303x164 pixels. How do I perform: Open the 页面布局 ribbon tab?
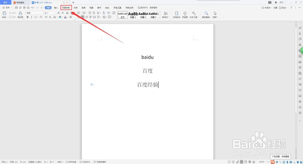click(66, 8)
